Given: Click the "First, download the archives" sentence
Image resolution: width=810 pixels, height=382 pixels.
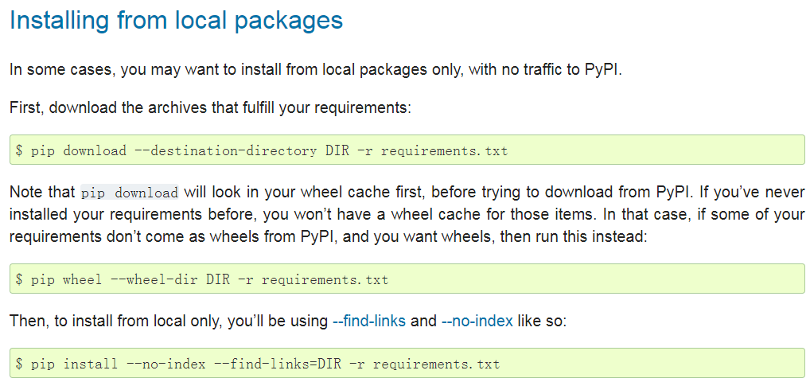Looking at the screenshot, I should 210,107.
